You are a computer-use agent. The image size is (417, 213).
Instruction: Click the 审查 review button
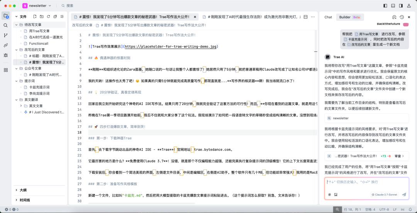(399, 156)
